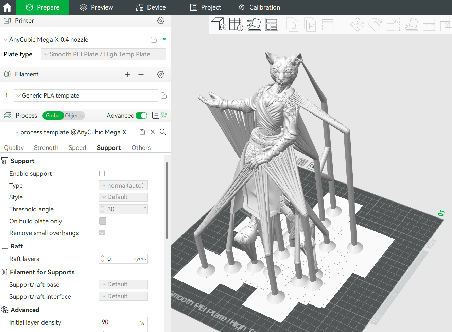452x332 pixels.
Task: Open the Support/raft base dropdown
Action: [123, 284]
